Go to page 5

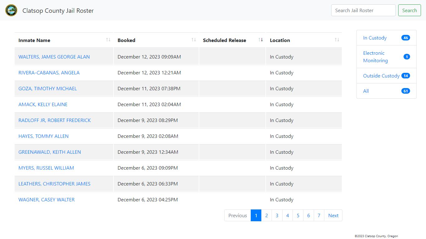(298, 215)
